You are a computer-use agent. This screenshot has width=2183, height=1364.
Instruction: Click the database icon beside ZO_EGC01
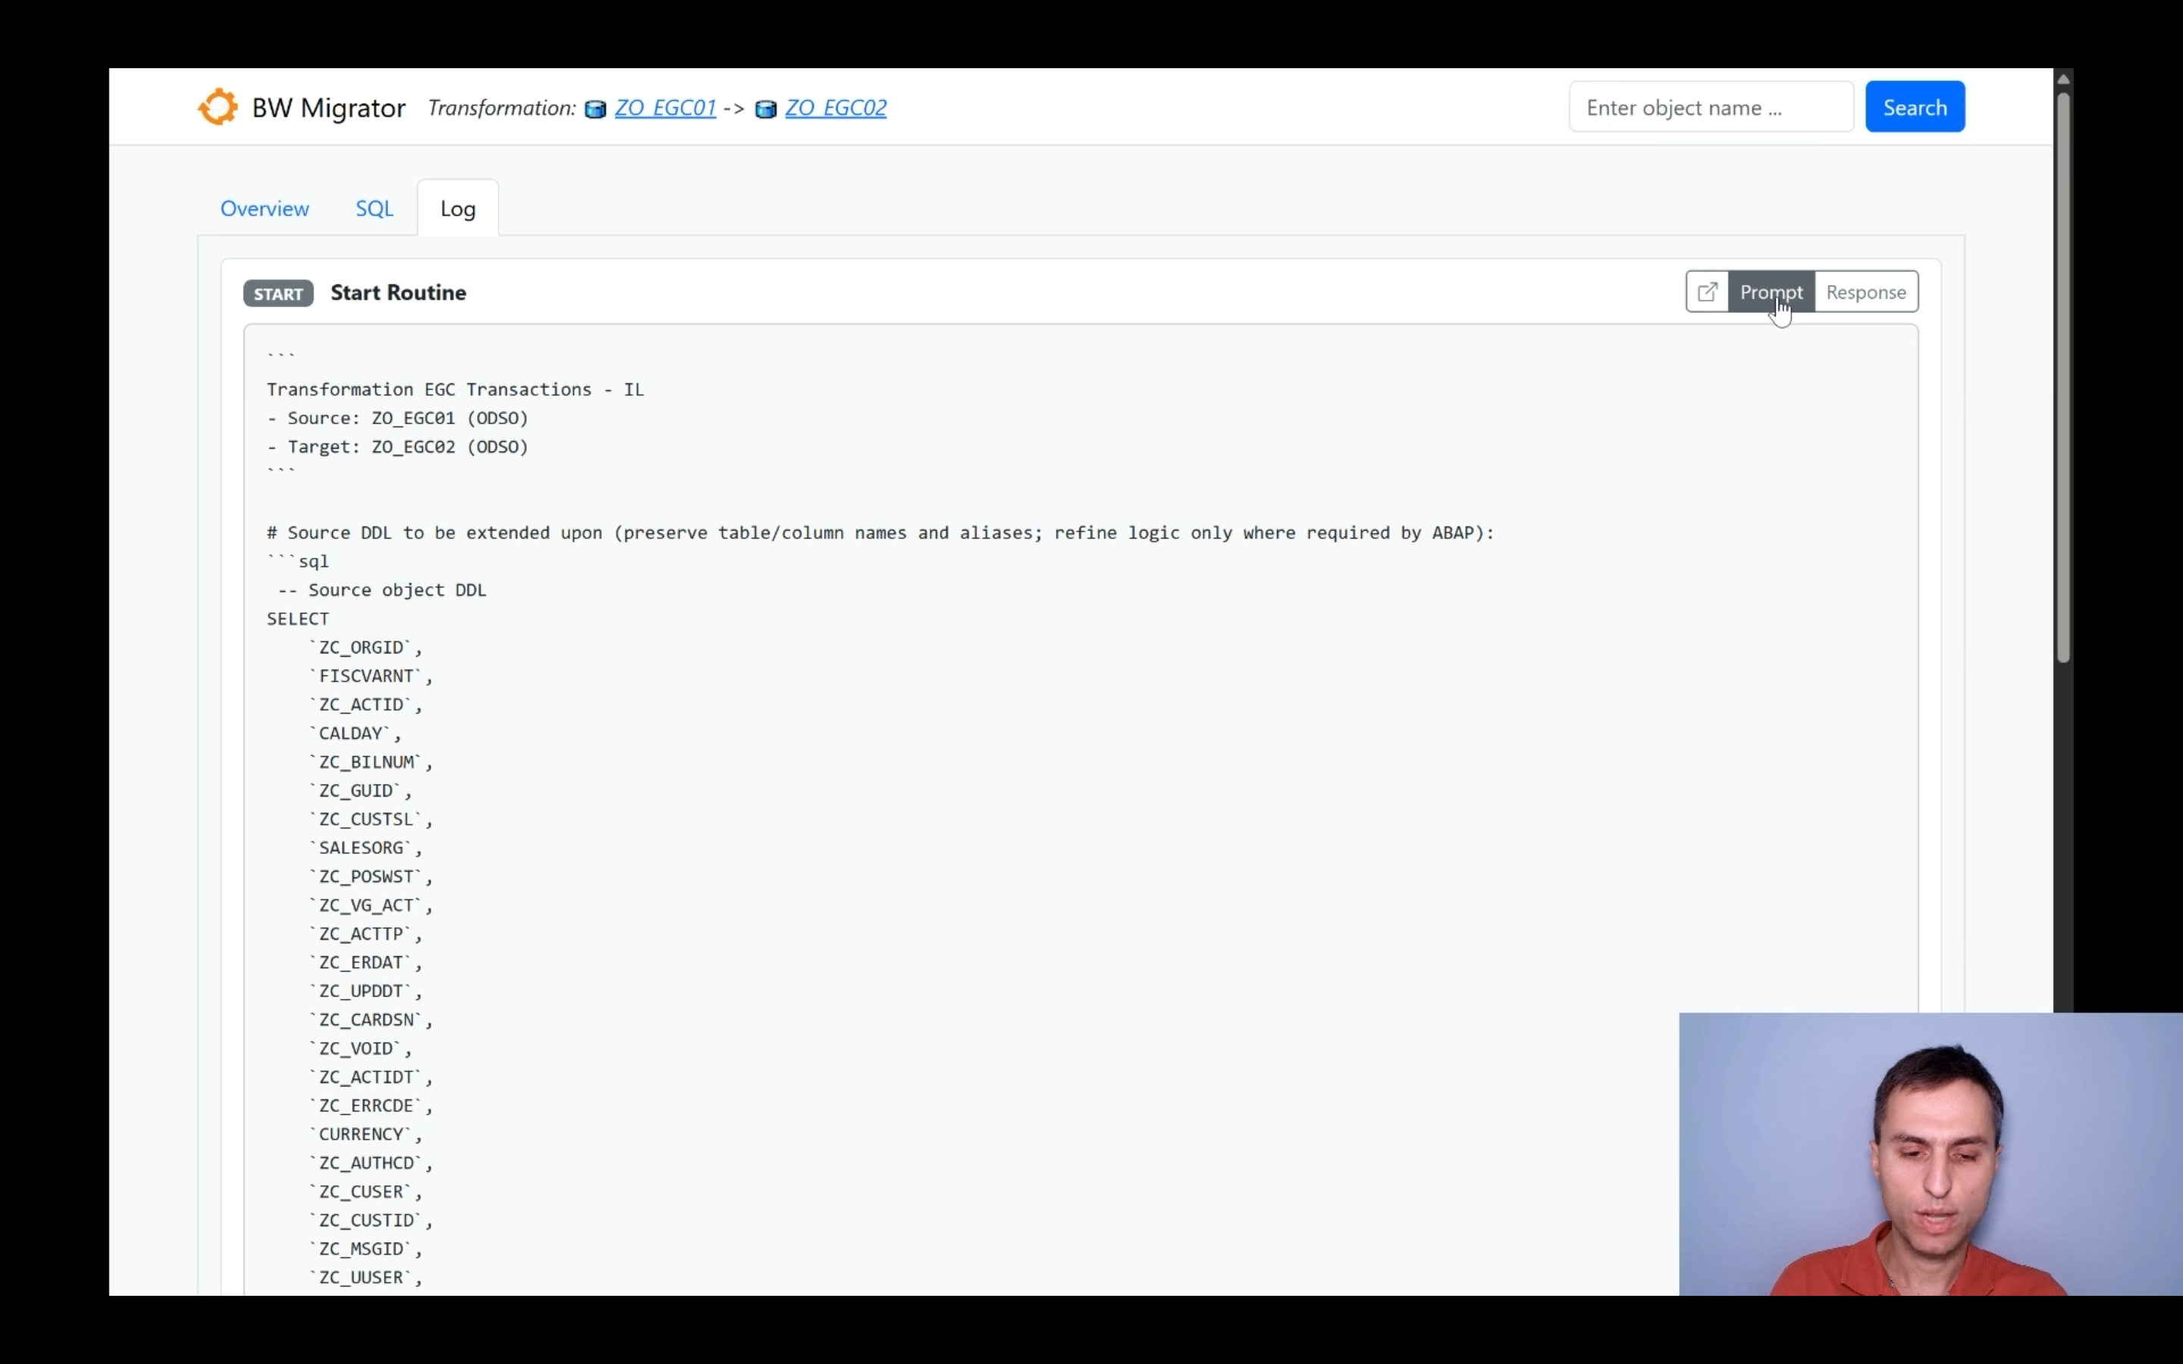tap(595, 109)
